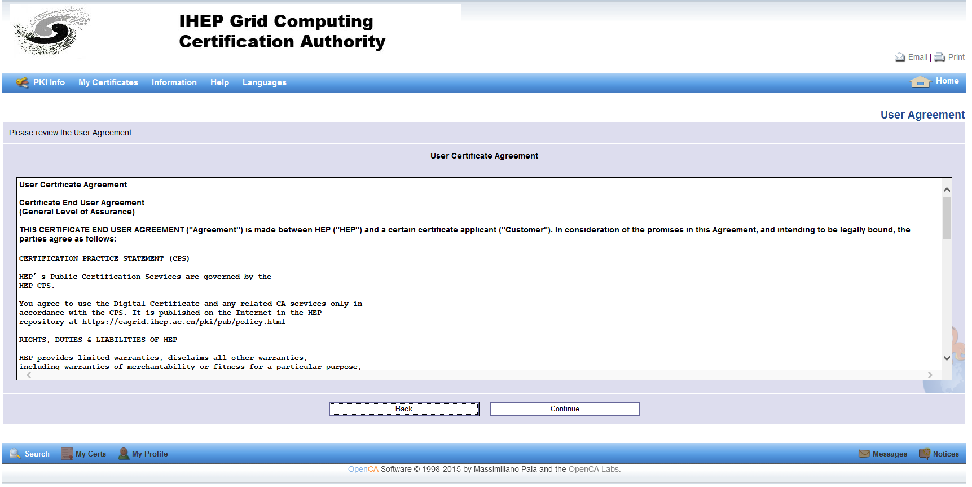Click the My Profile person icon
Image resolution: width=972 pixels, height=487 pixels.
pos(124,454)
